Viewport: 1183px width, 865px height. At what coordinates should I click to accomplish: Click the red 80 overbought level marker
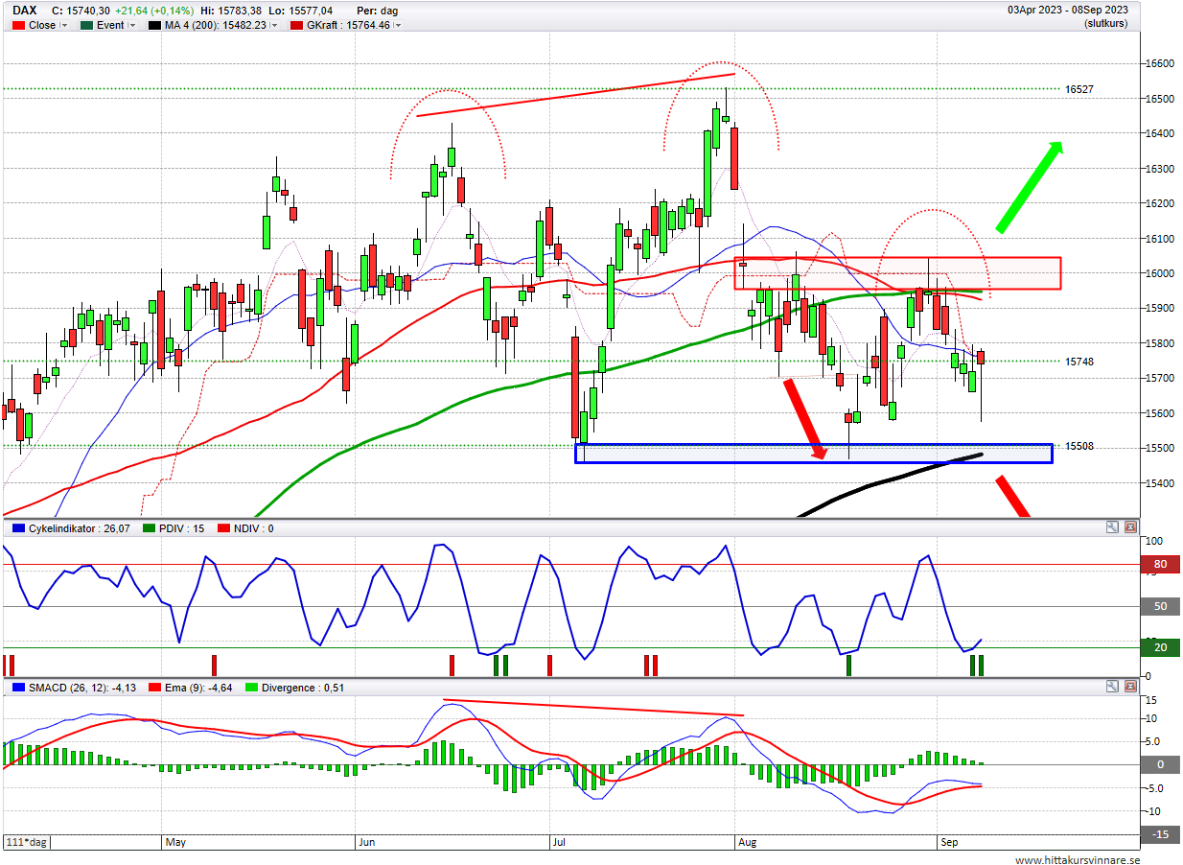1160,564
